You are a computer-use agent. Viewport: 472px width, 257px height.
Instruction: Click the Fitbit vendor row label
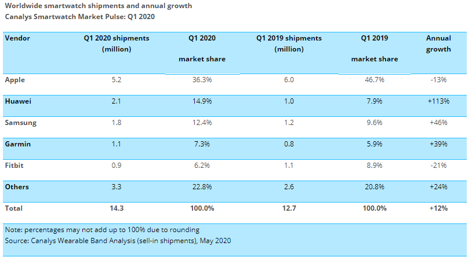pyautogui.click(x=15, y=165)
